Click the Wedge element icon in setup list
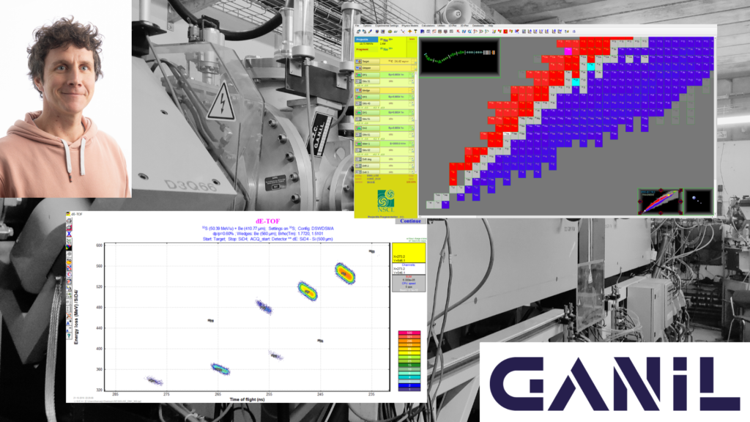The image size is (750, 422). click(359, 89)
